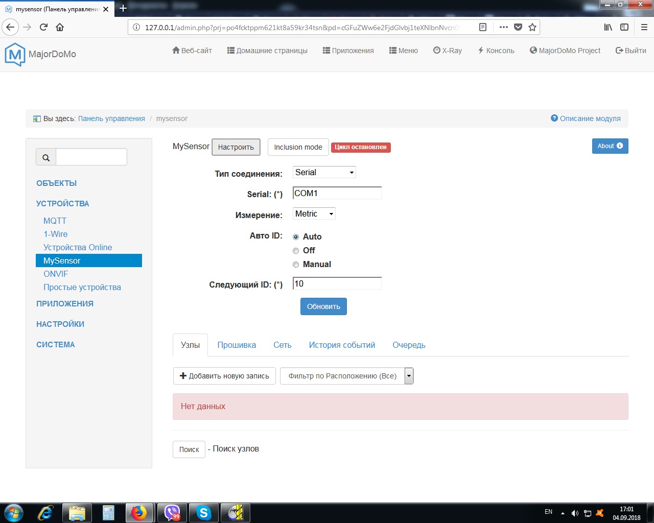
Task: Open ONVIF sidebar link
Action: pyautogui.click(x=56, y=274)
